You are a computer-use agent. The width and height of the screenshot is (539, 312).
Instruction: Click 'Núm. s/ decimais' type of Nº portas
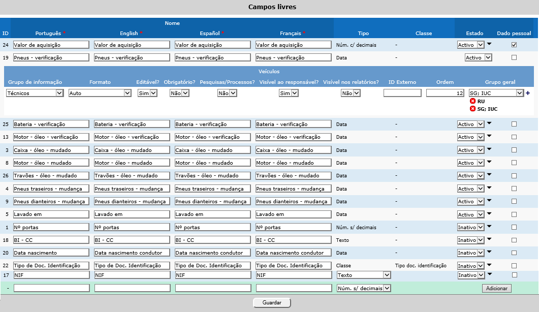point(356,227)
